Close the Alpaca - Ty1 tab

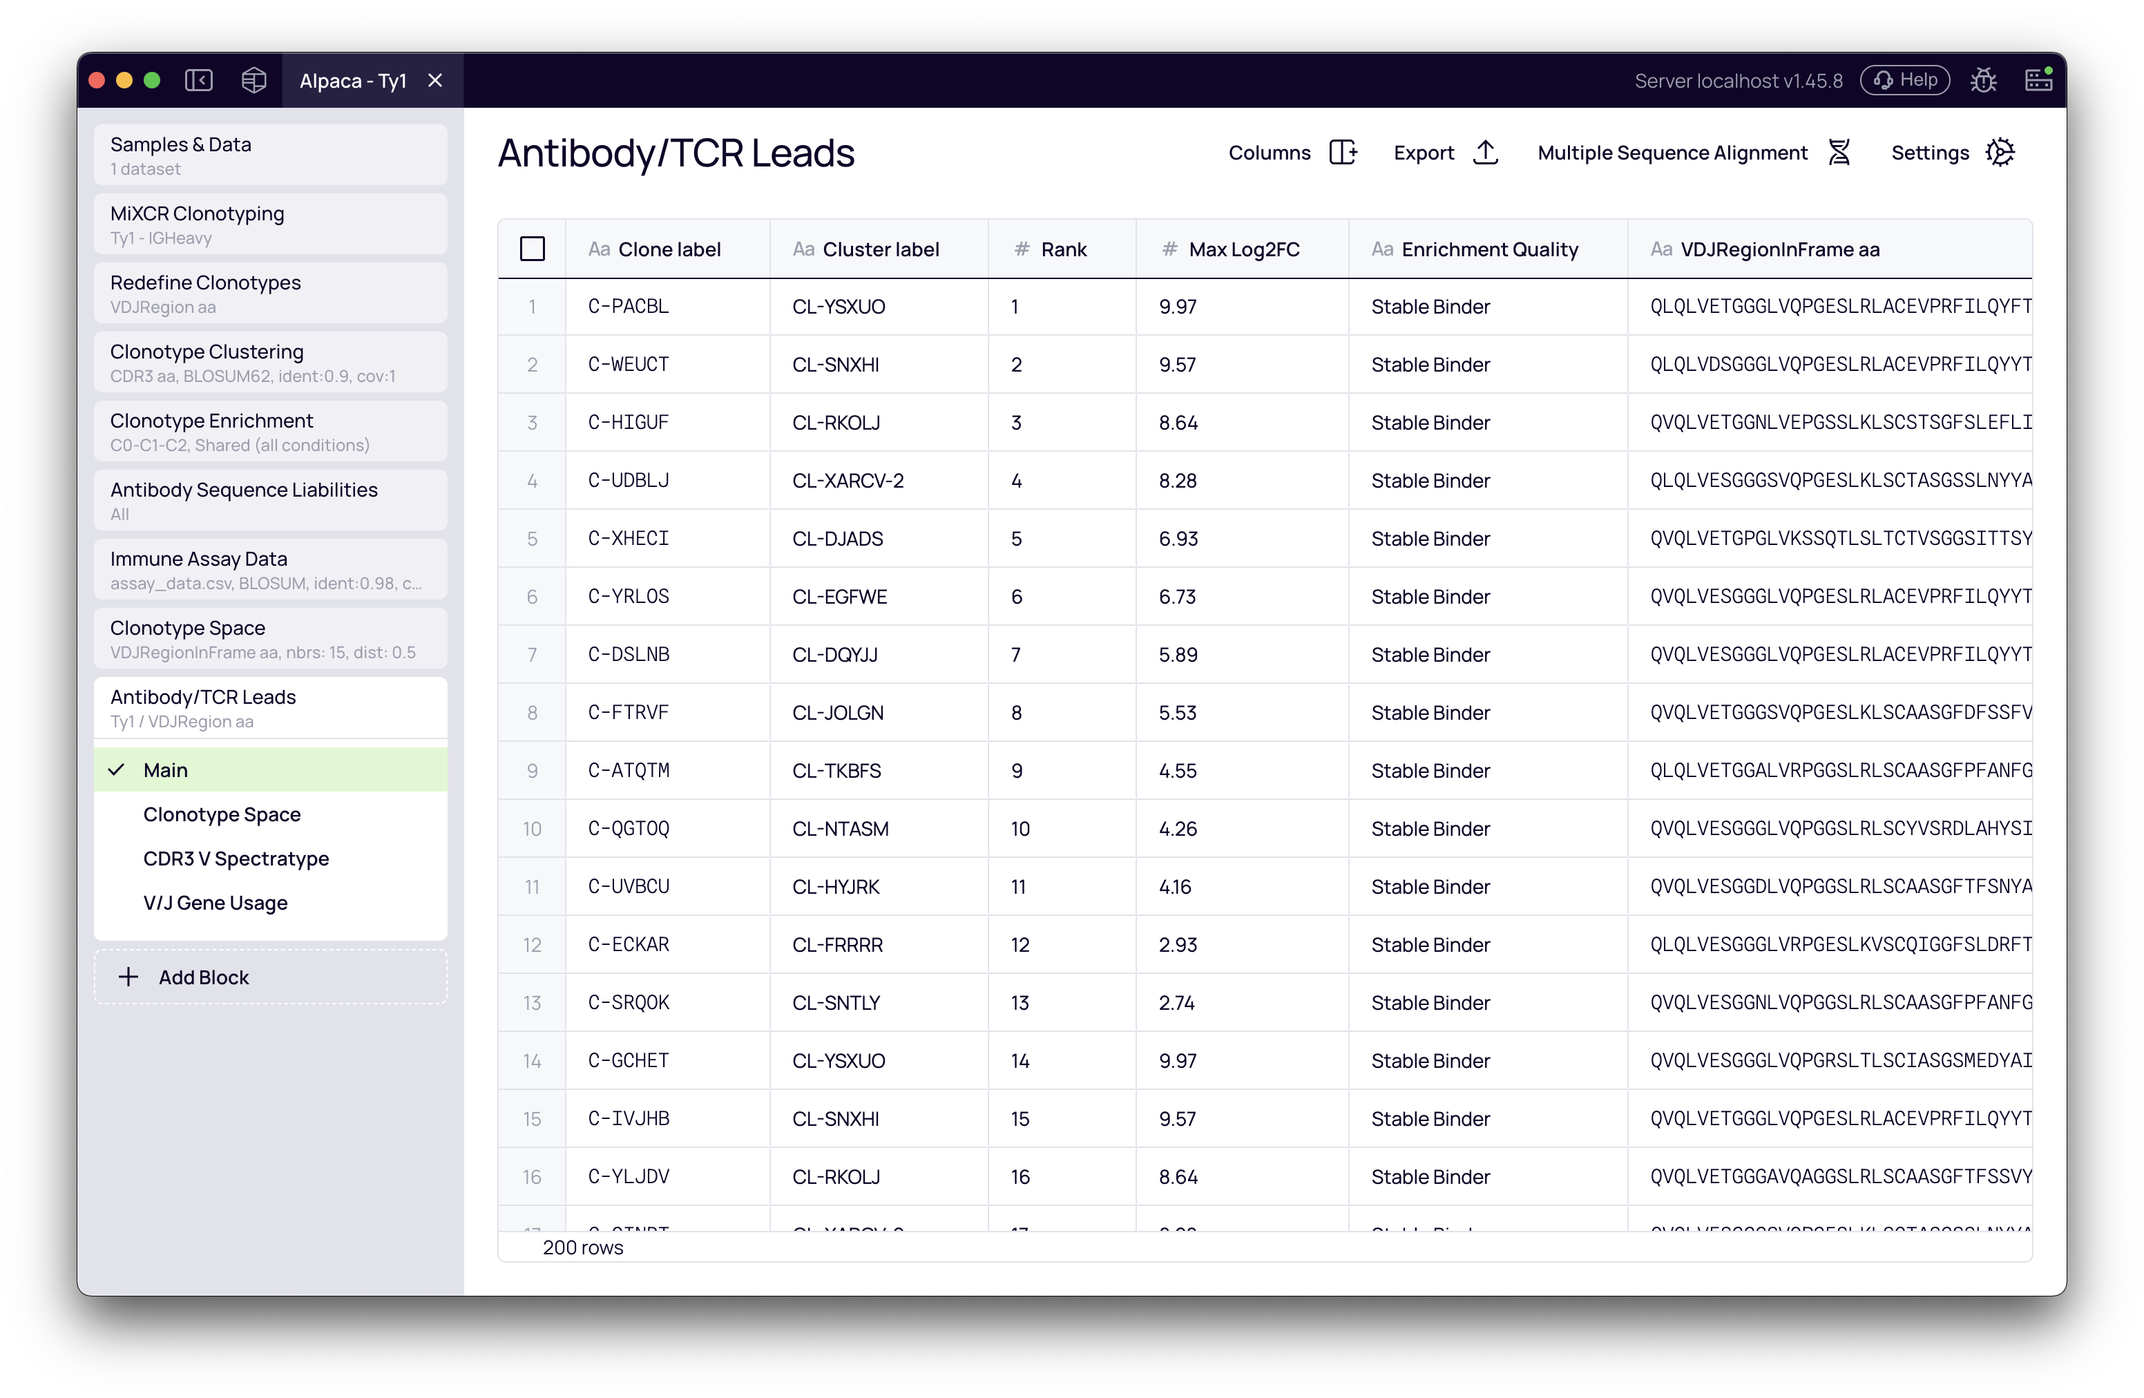coord(435,80)
